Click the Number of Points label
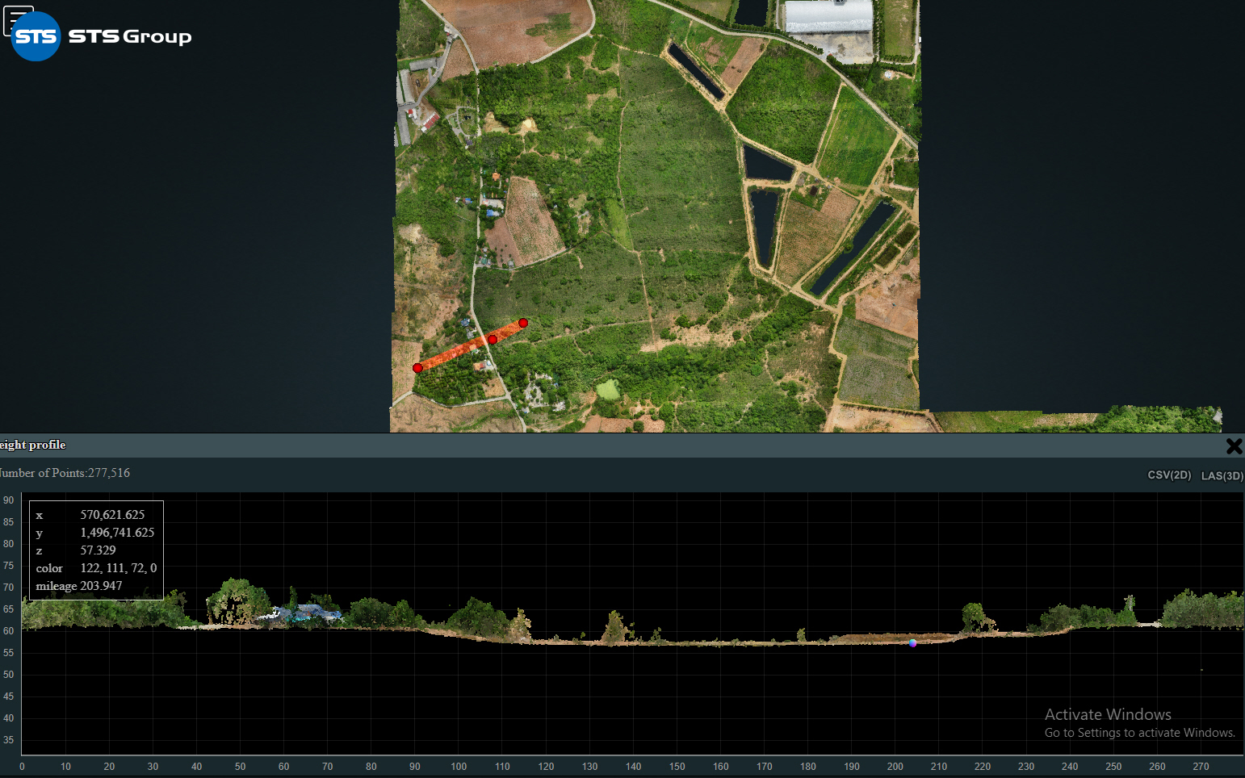 pos(65,473)
